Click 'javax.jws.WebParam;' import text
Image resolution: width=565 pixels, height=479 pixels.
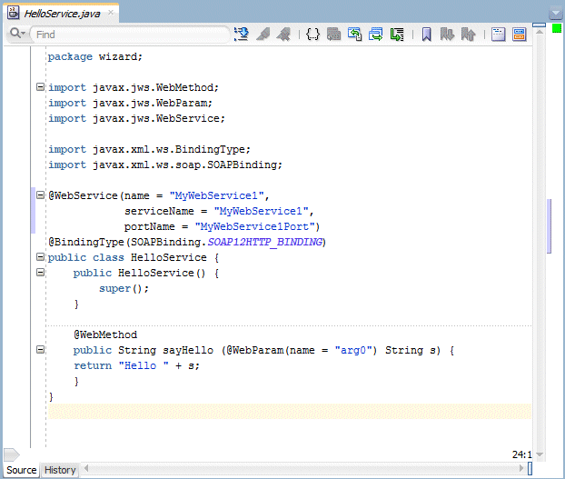tap(153, 103)
